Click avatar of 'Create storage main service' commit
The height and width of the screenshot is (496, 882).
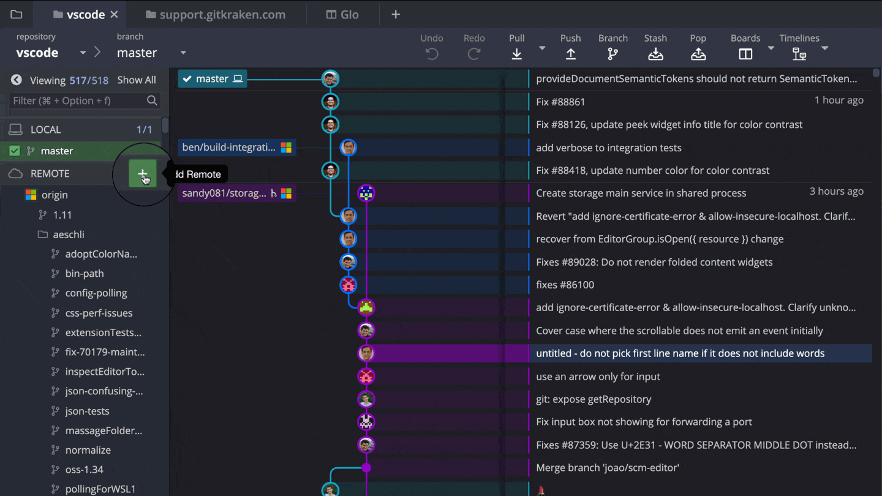[x=366, y=194]
